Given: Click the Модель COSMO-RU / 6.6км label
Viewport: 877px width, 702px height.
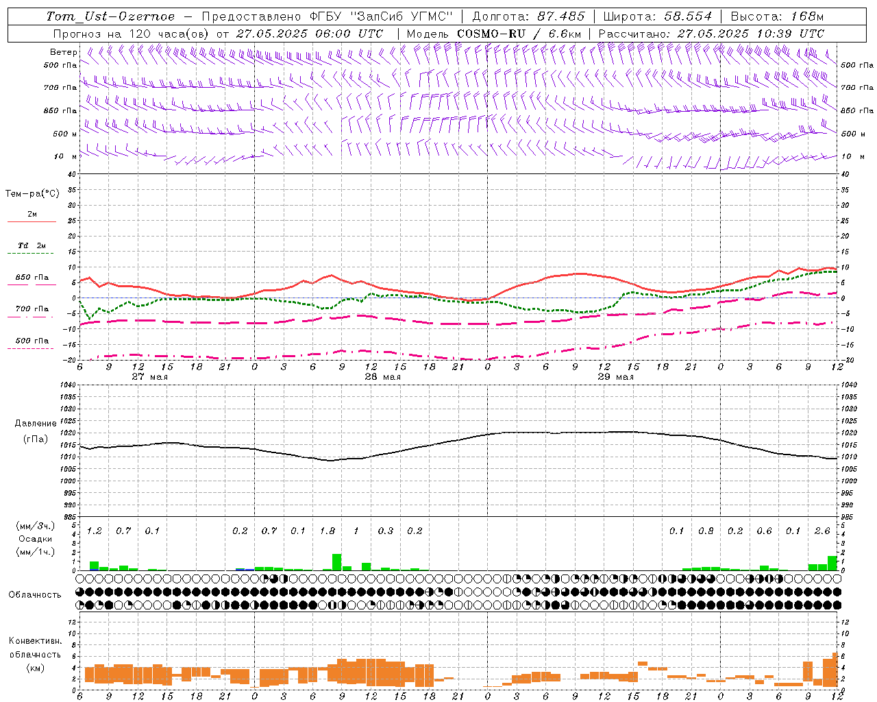Looking at the screenshot, I should tap(494, 34).
